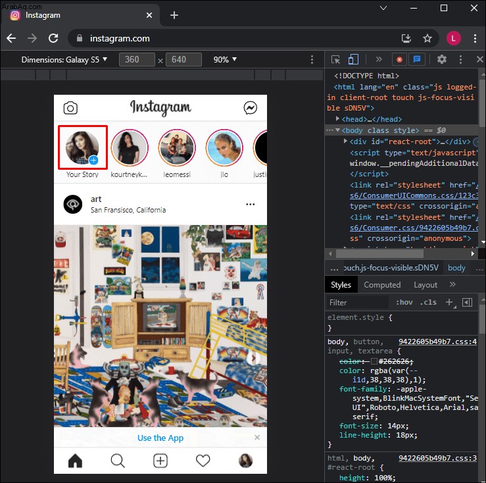Viewport: 486px width, 483px height.
Task: Show more DevTools tabs double chevron
Action: coord(379,59)
